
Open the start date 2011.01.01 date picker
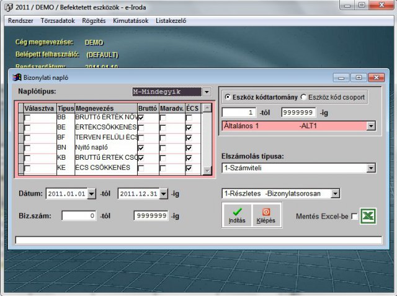click(x=92, y=194)
